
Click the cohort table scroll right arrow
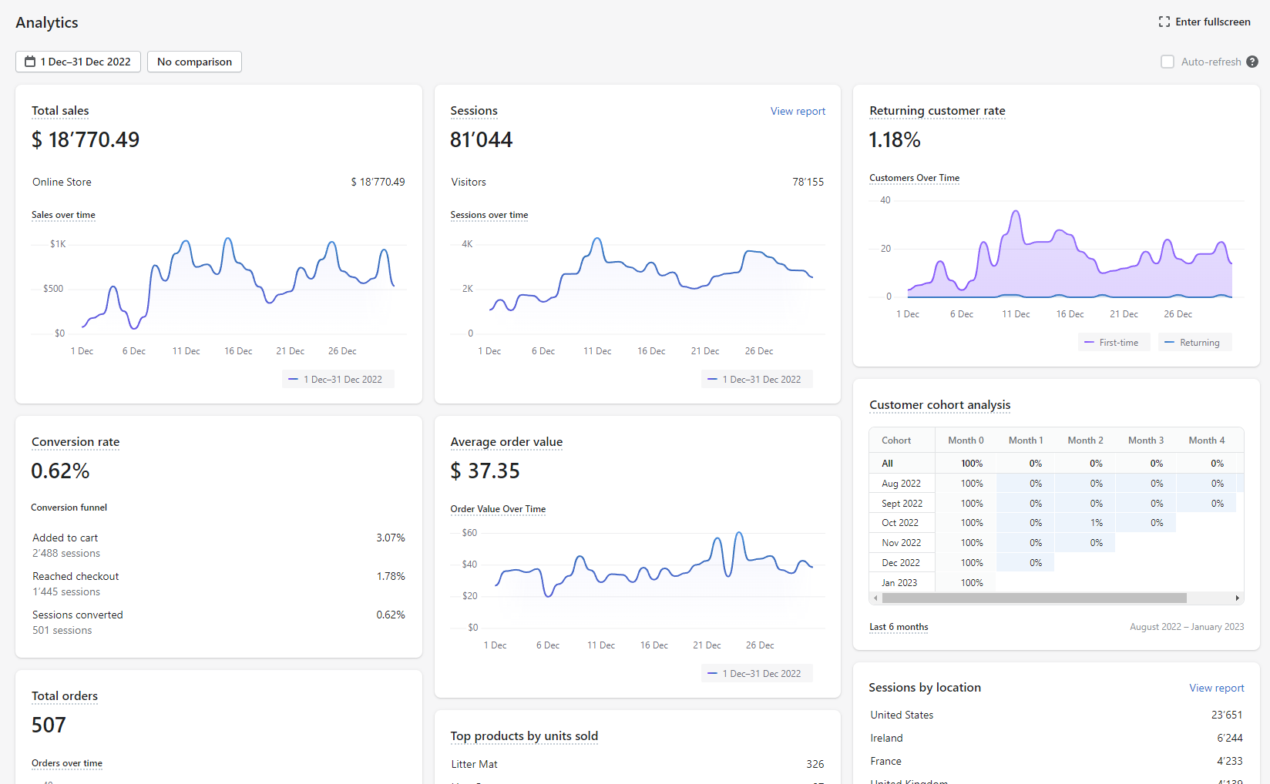pos(1238,598)
